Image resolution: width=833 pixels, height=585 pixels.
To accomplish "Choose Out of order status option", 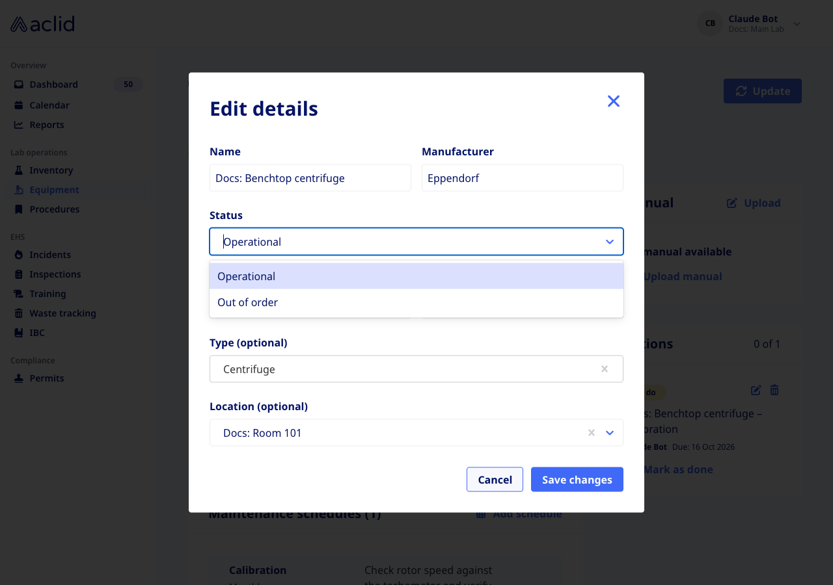I will [416, 302].
